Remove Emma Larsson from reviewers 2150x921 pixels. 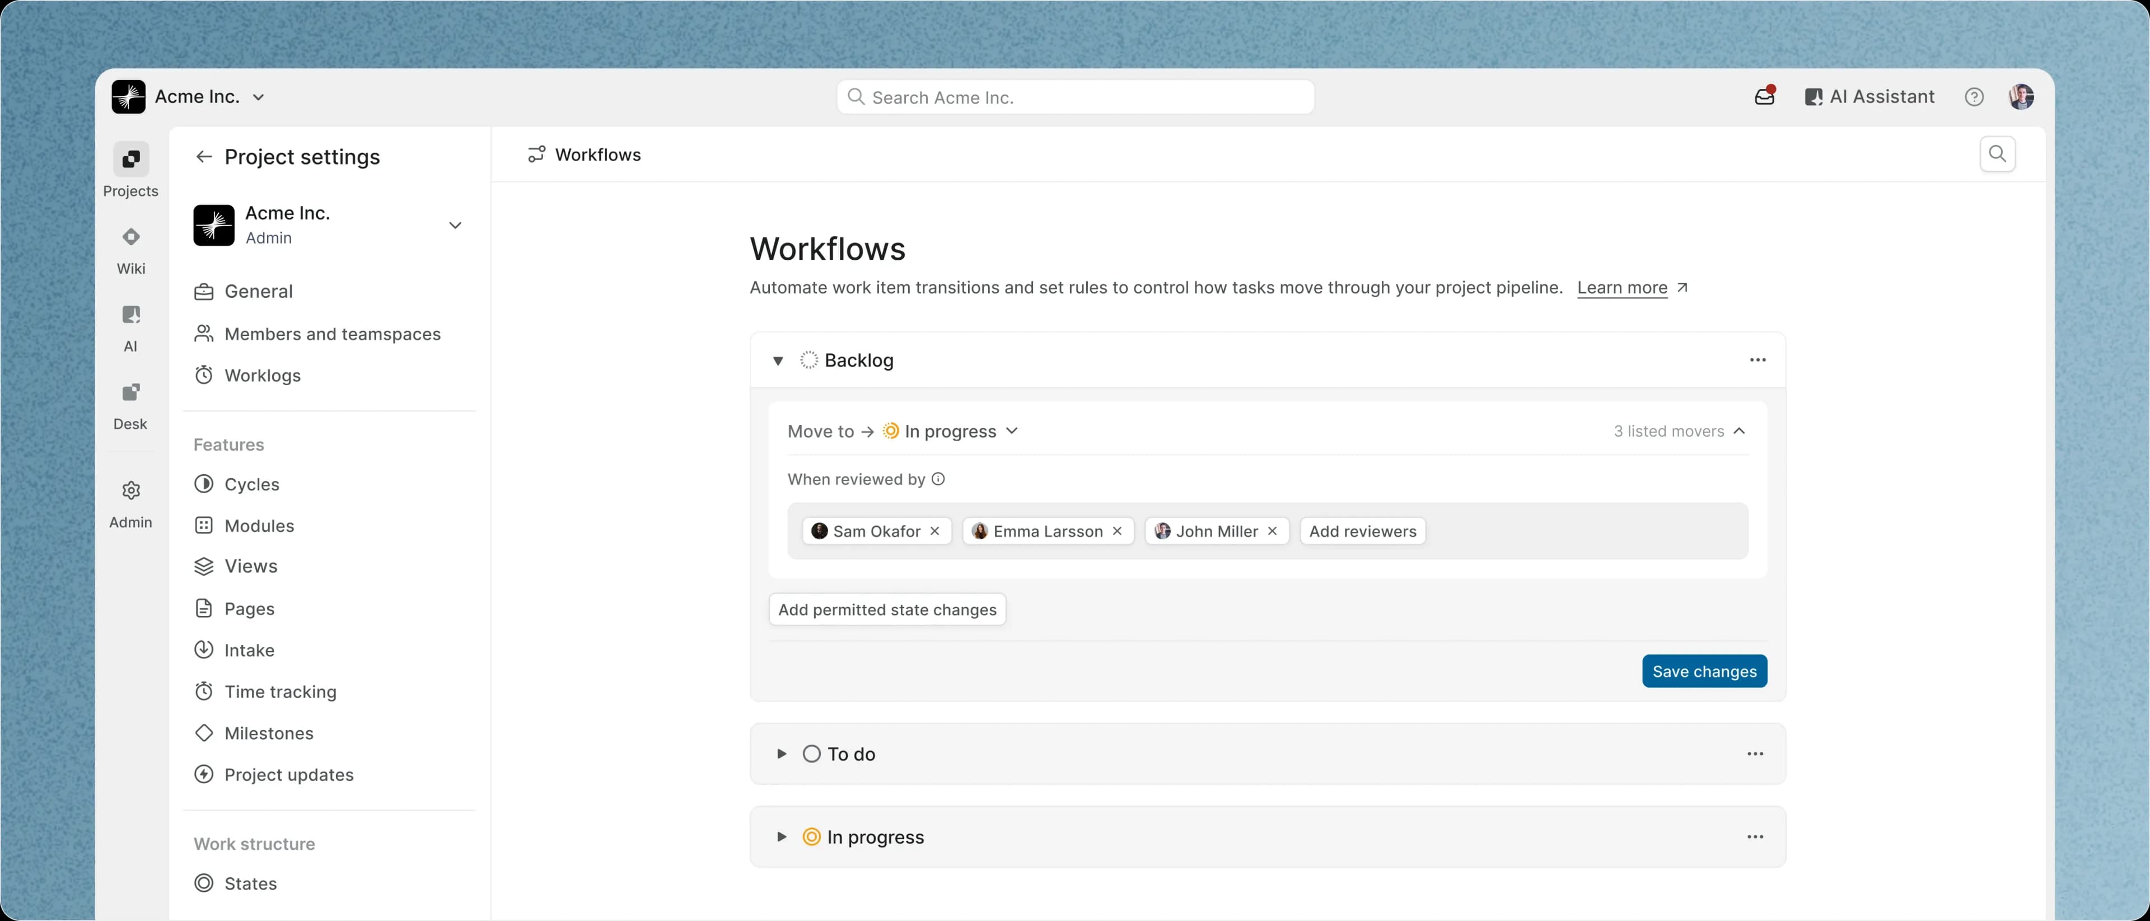[x=1118, y=531]
